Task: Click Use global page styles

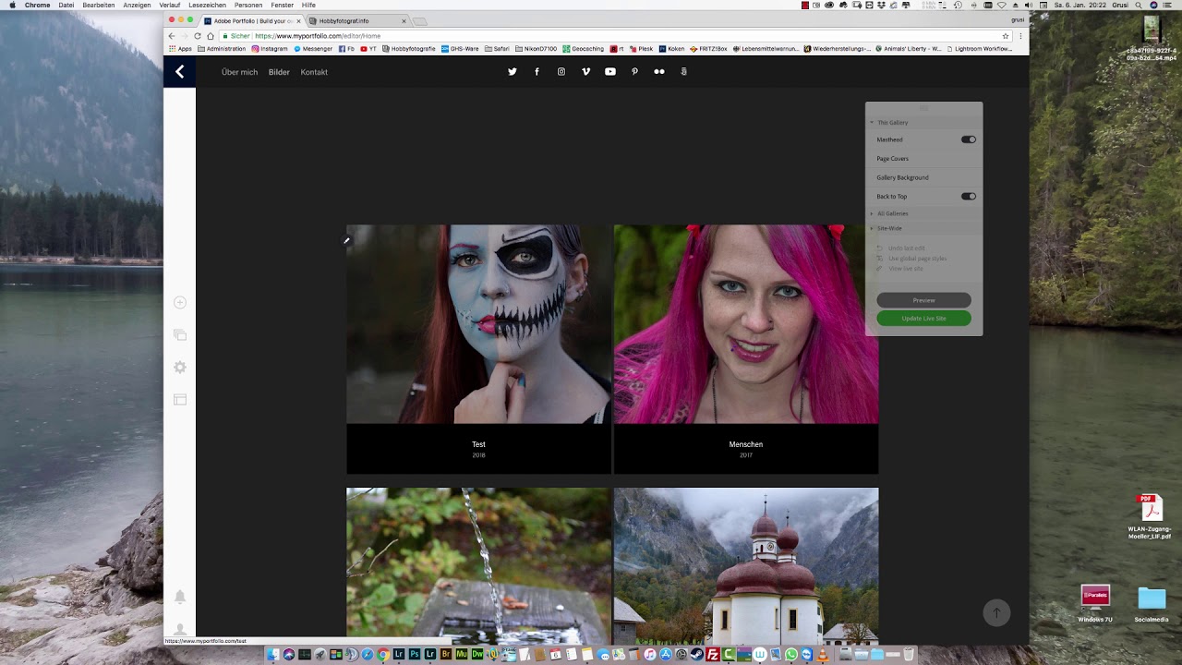Action: [x=917, y=259]
